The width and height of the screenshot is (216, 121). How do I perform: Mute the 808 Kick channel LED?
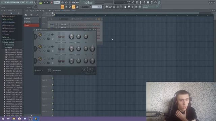pyautogui.click(x=49, y=24)
